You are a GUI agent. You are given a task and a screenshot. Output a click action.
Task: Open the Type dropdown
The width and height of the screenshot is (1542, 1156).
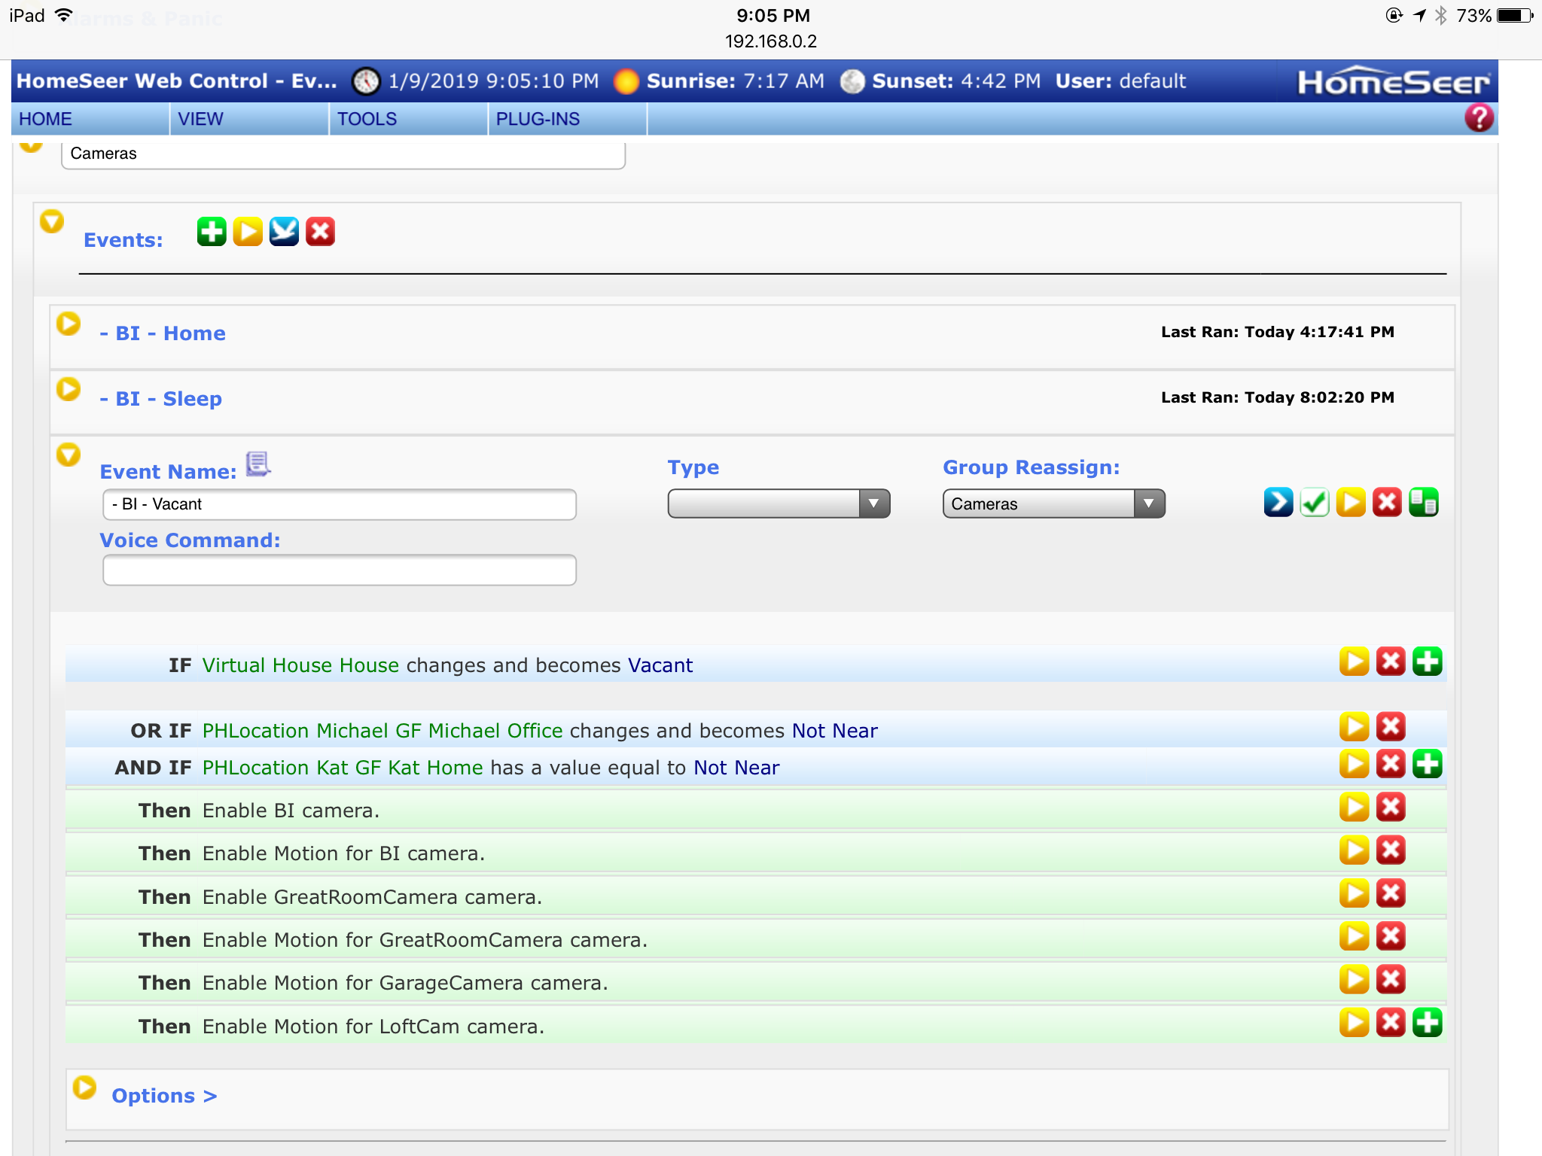click(x=779, y=503)
